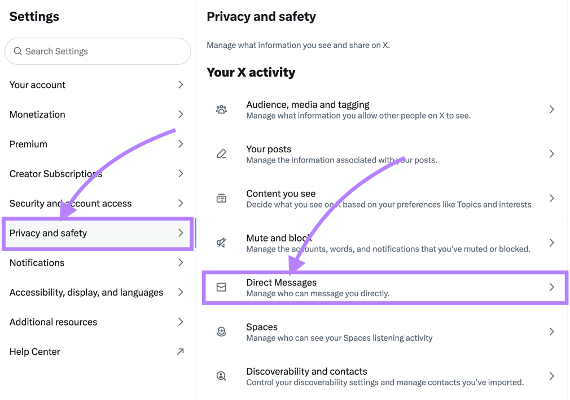Click the Help Center external arrow icon
The height and width of the screenshot is (400, 570).
tap(180, 351)
